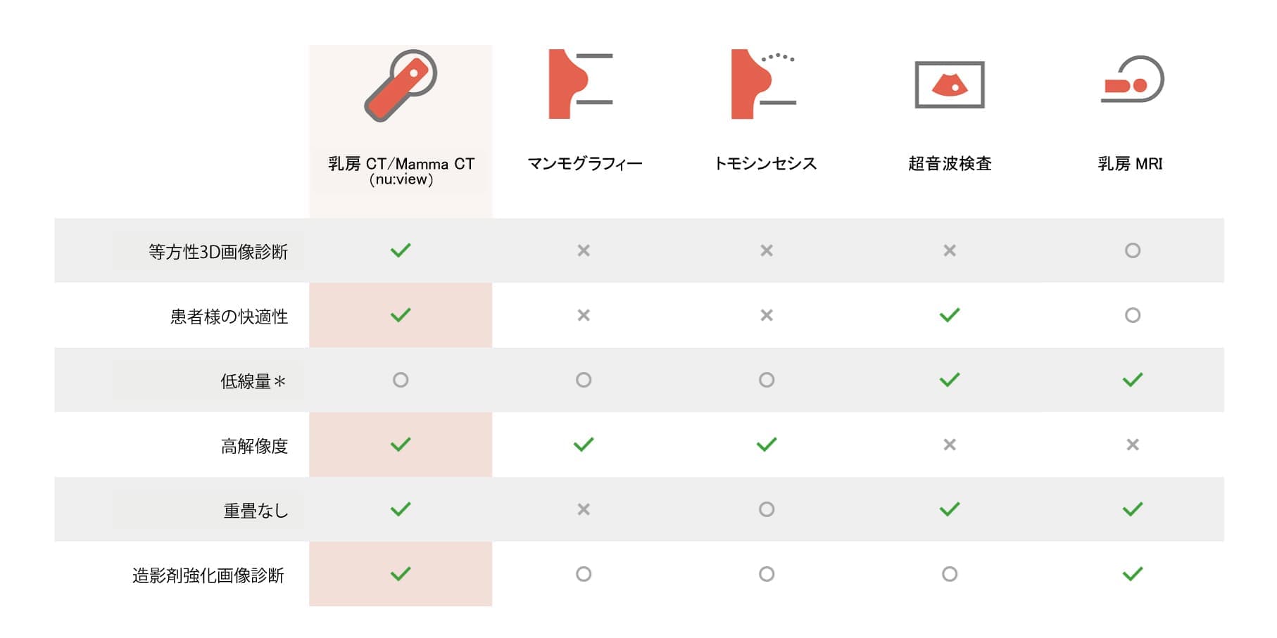Click the tomosynthesis icon with dotted arc
This screenshot has height=638, width=1277.
click(x=762, y=84)
